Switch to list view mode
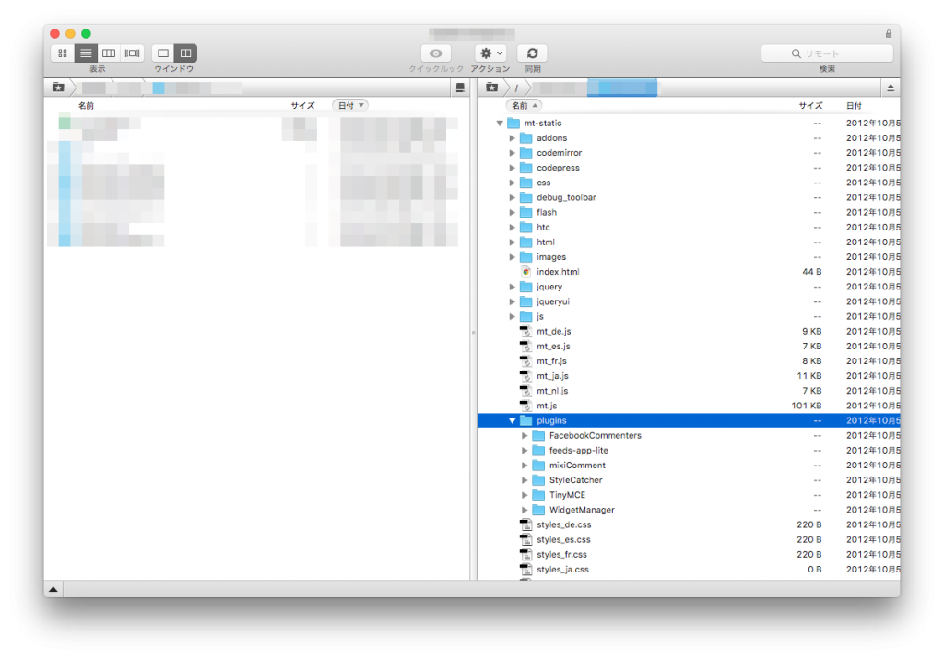 [85, 53]
